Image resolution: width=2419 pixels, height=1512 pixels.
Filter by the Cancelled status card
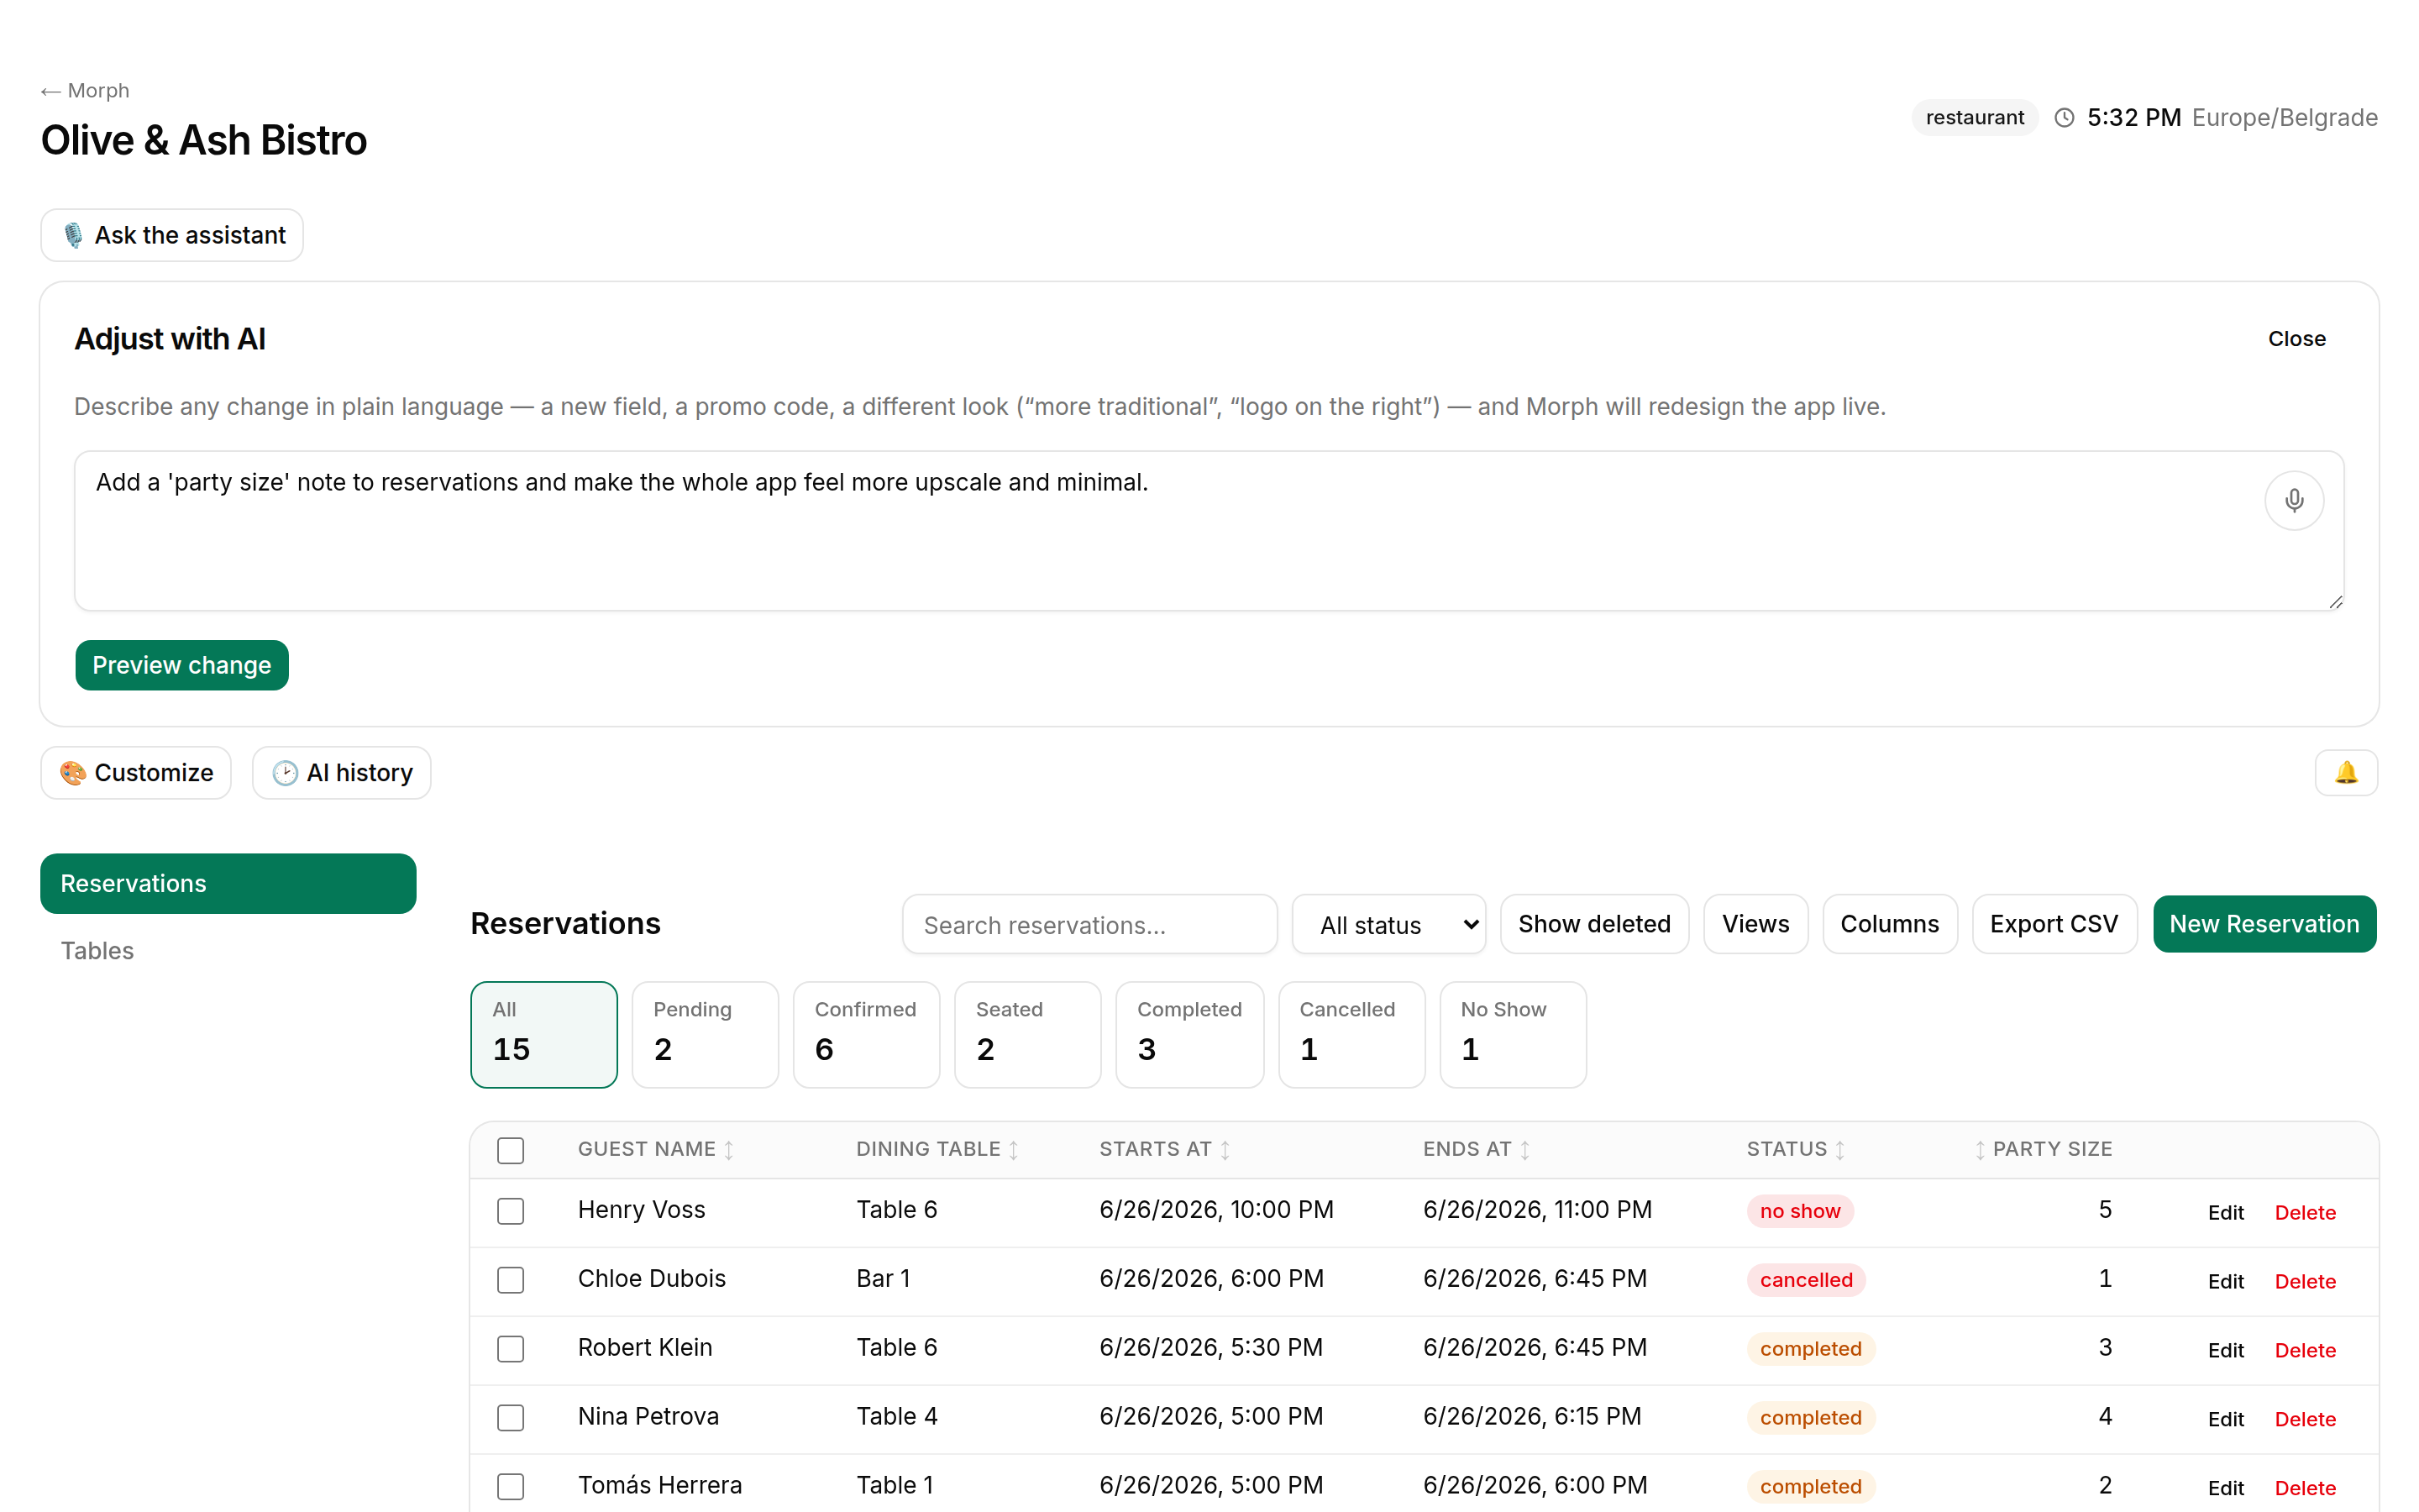[x=1351, y=1035]
